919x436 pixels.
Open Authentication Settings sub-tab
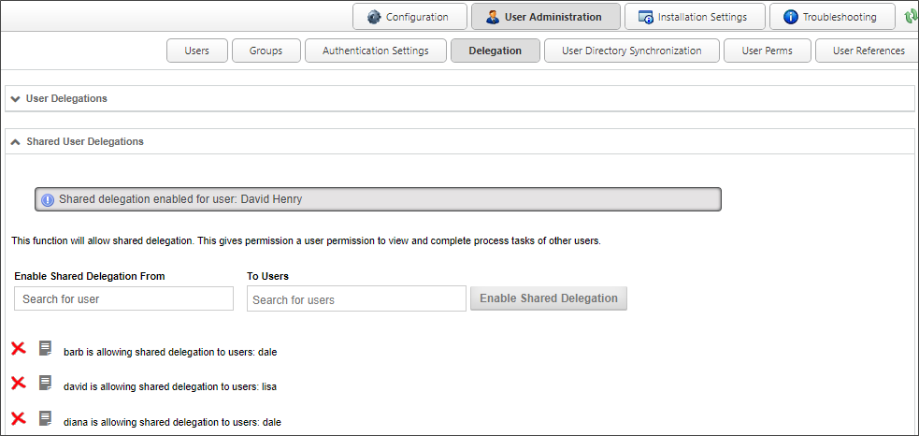tap(375, 51)
